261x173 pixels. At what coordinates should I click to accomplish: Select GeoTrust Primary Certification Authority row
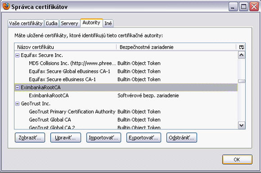(x=126, y=111)
